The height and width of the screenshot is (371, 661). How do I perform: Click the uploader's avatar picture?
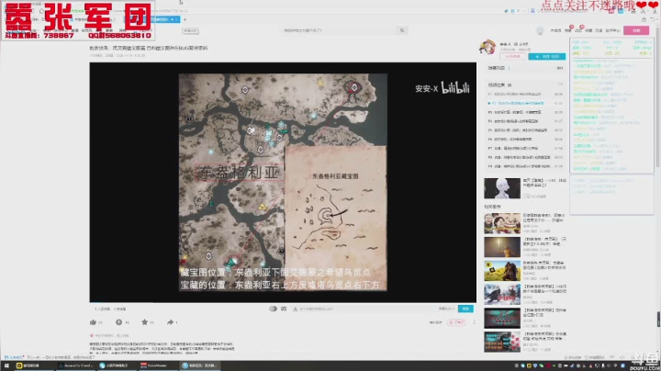487,47
